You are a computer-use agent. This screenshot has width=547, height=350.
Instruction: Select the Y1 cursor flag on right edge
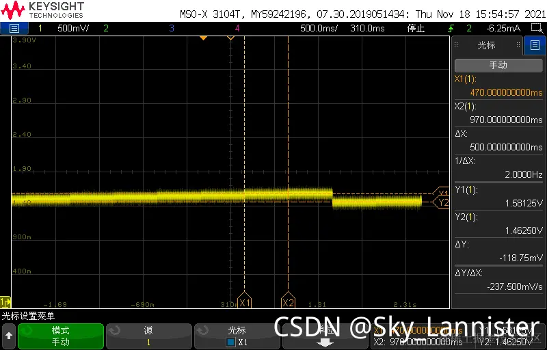pos(441,193)
